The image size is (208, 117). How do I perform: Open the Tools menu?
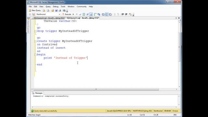click(x=63, y=6)
